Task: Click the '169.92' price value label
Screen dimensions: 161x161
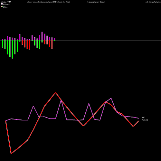Action: pyautogui.click(x=145, y=120)
